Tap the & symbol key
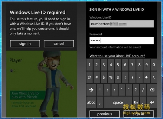The image size is (163, 119). [x=118, y=77]
